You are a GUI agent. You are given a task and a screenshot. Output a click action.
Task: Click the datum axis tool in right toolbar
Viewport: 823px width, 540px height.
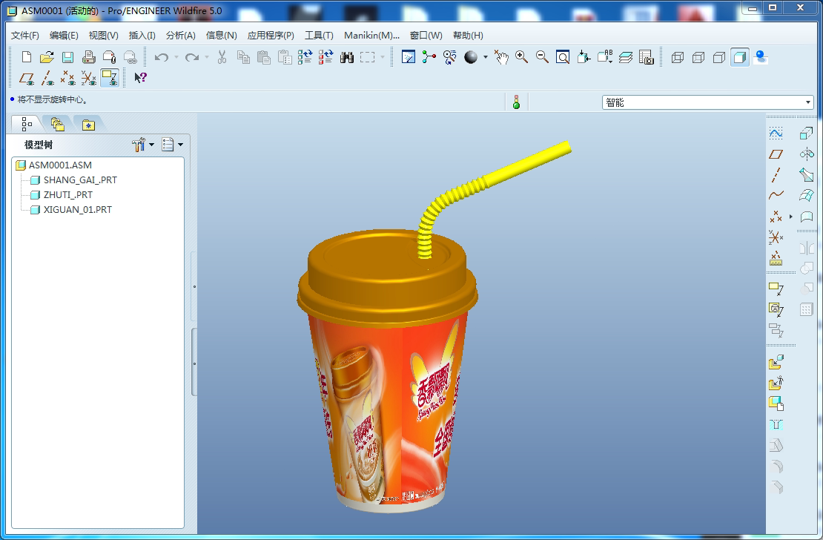776,174
